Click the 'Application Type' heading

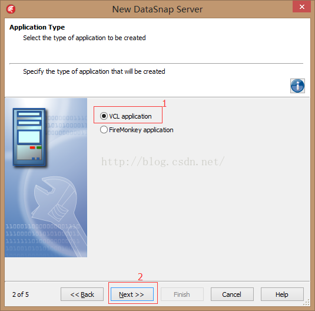pos(37,27)
